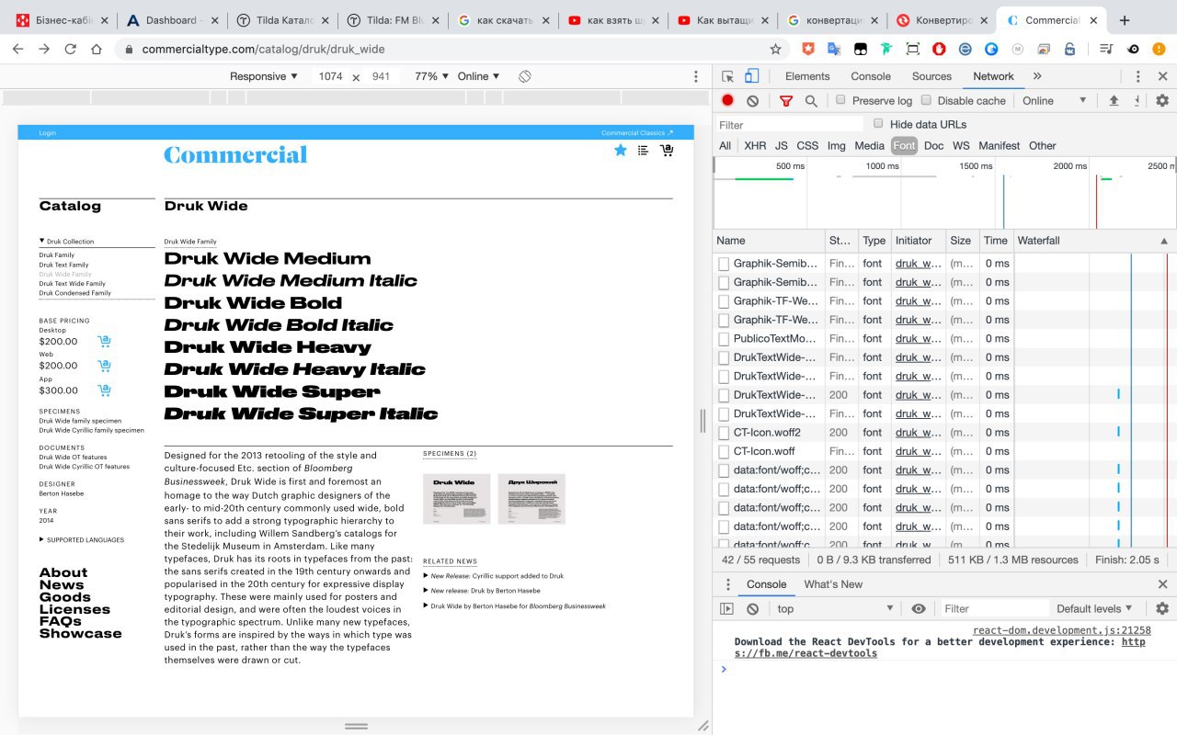Activate the inspect element picker icon
Viewport: 1177px width, 735px height.
727,76
